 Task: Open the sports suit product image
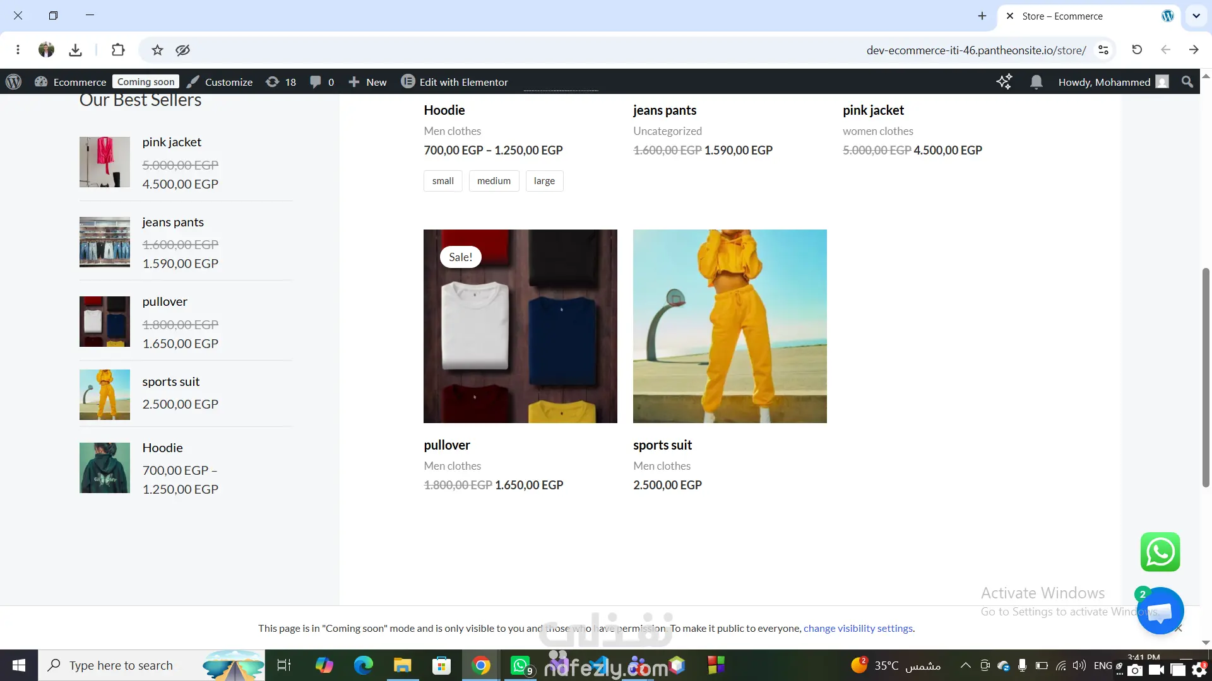point(730,326)
